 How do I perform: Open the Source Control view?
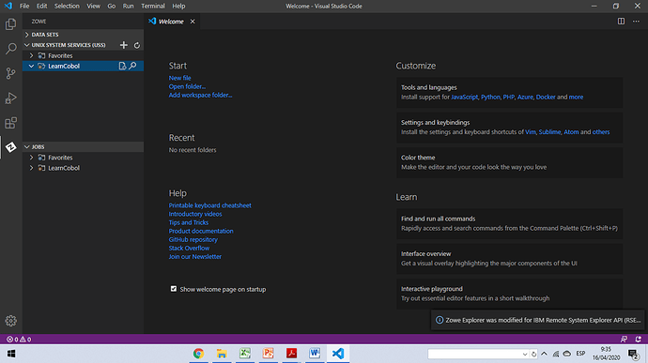point(10,73)
